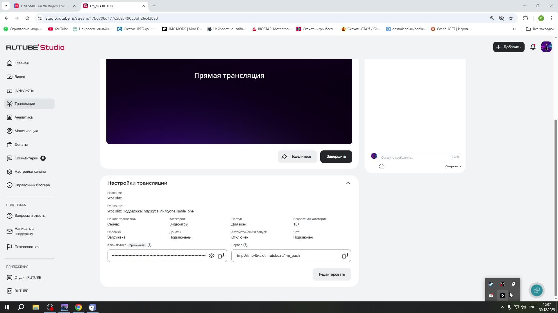Viewport: 558px width, 313px height.
Task: Click the Завершить button
Action: coord(336,156)
